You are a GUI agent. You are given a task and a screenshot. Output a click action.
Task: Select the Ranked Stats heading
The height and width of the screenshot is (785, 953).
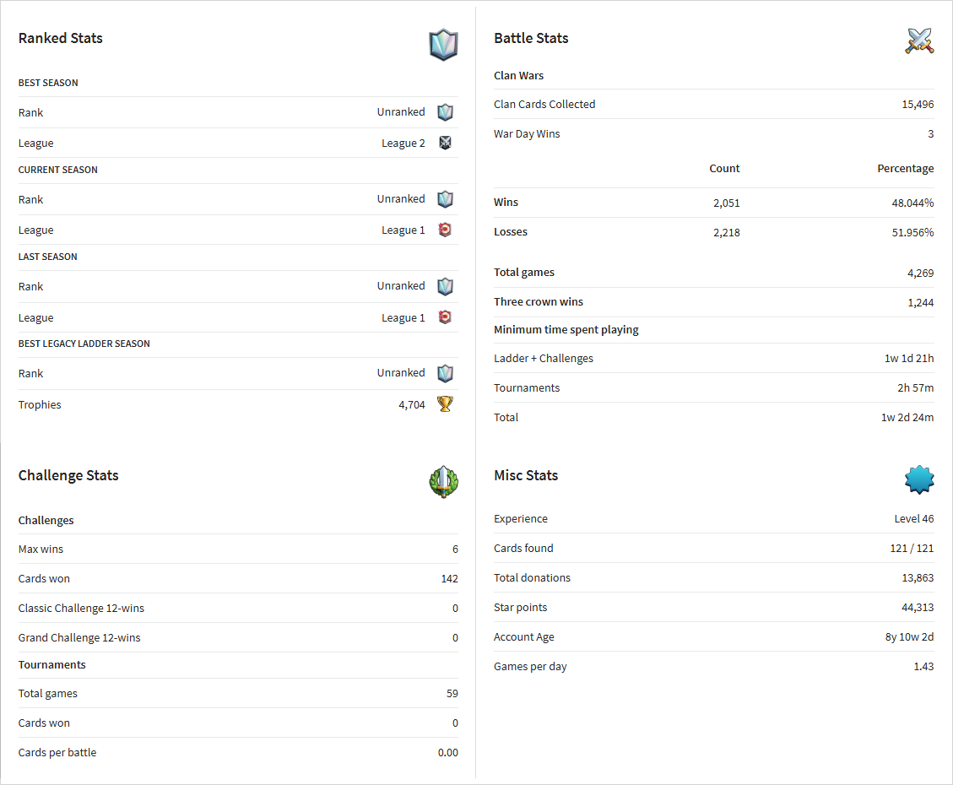60,38
